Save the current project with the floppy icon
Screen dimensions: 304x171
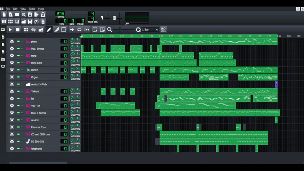coord(30,15)
